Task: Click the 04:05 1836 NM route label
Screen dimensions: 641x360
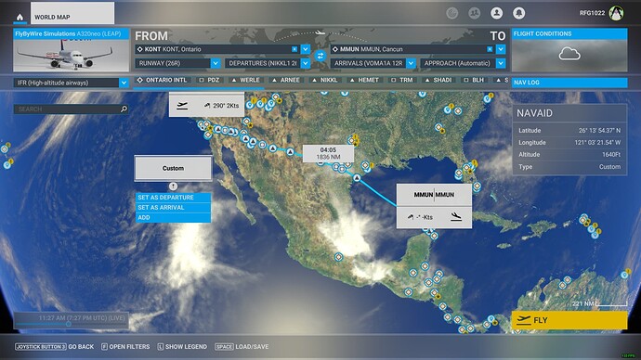Action: coord(328,153)
